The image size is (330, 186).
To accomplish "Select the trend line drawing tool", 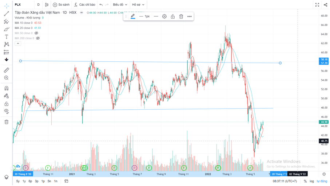I will pos(6,14).
